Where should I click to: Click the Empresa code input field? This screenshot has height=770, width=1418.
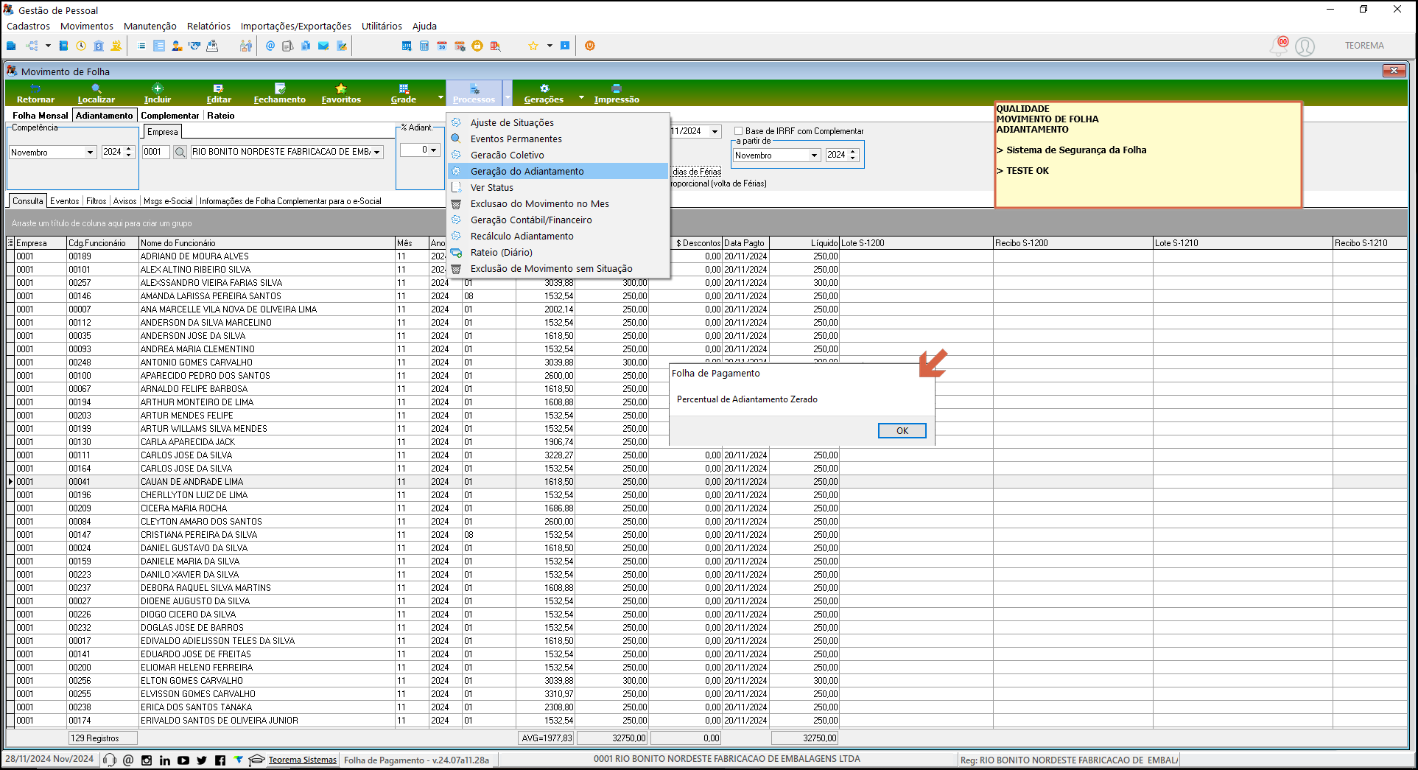coord(155,152)
